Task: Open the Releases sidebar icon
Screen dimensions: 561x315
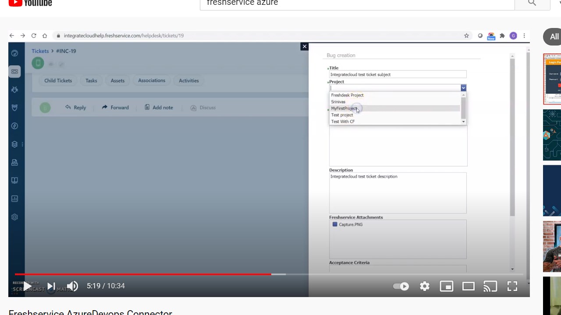Action: (14, 126)
